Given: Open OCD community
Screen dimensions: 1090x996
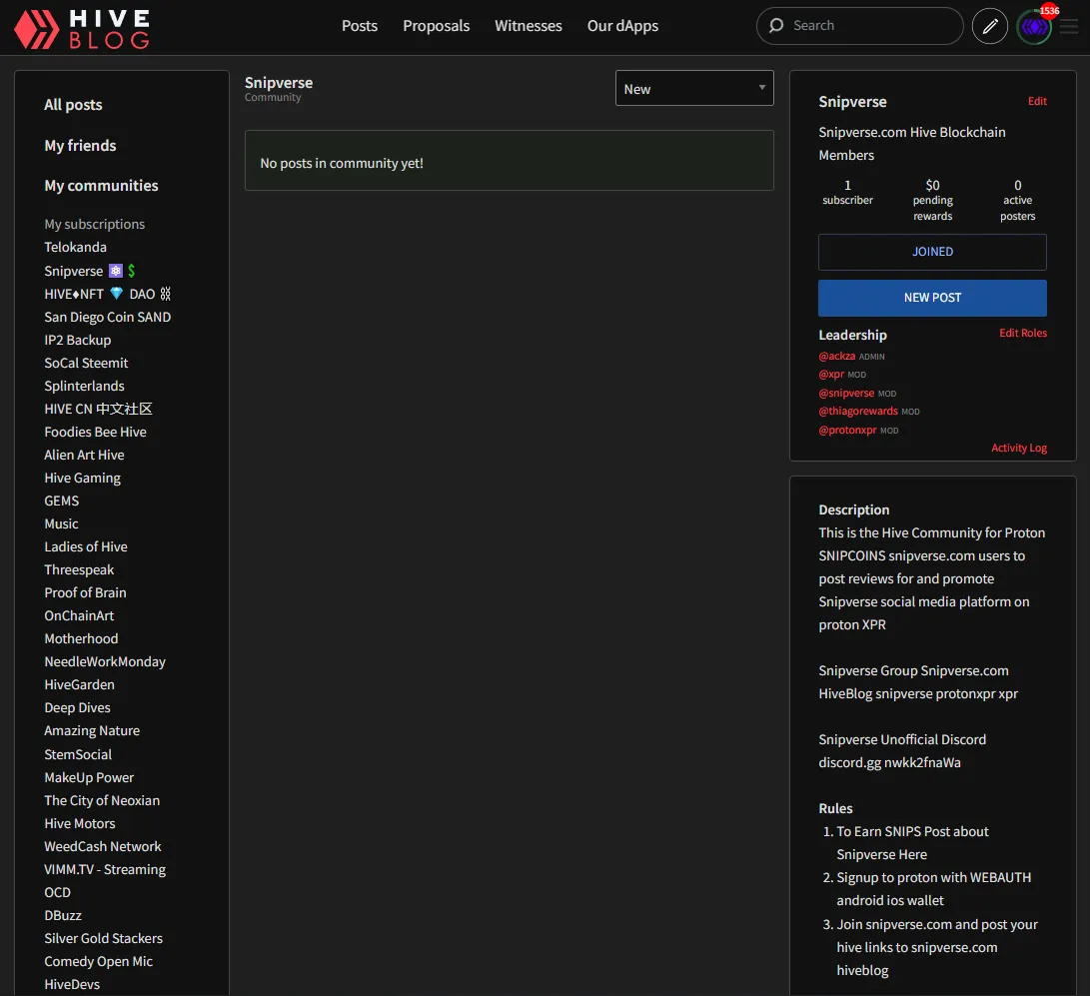Looking at the screenshot, I should 57,892.
